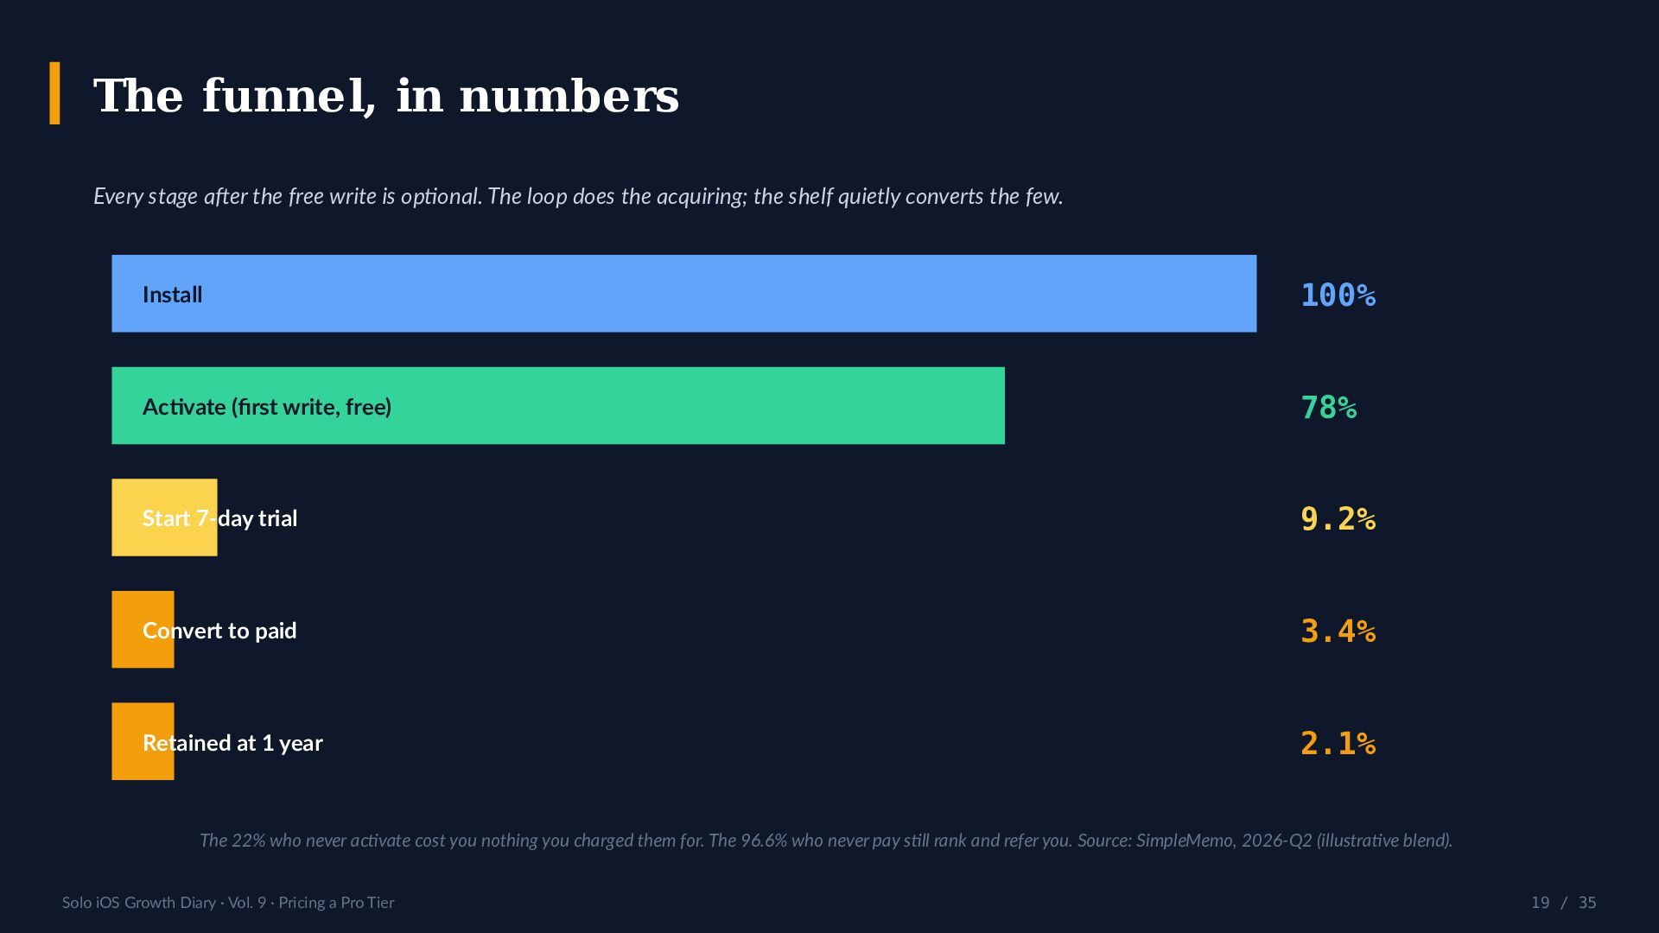Click the 'Activate (first write, free)' label

click(267, 407)
